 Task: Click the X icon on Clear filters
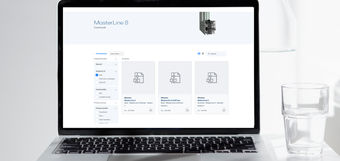click(121, 54)
